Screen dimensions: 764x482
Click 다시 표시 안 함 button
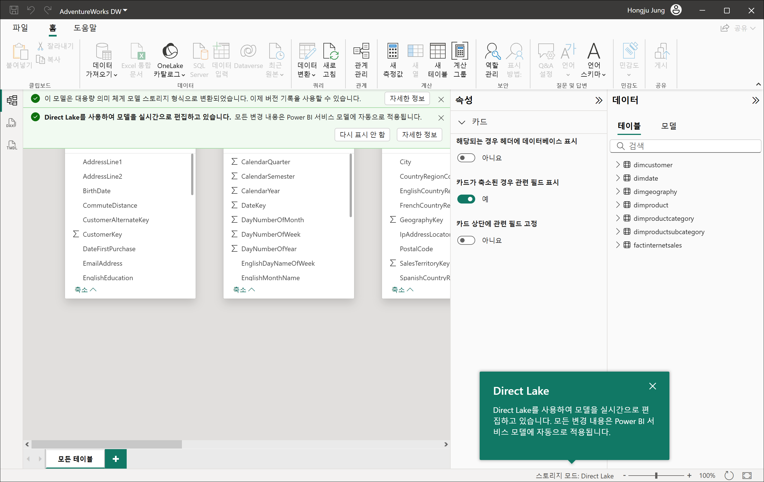(362, 135)
